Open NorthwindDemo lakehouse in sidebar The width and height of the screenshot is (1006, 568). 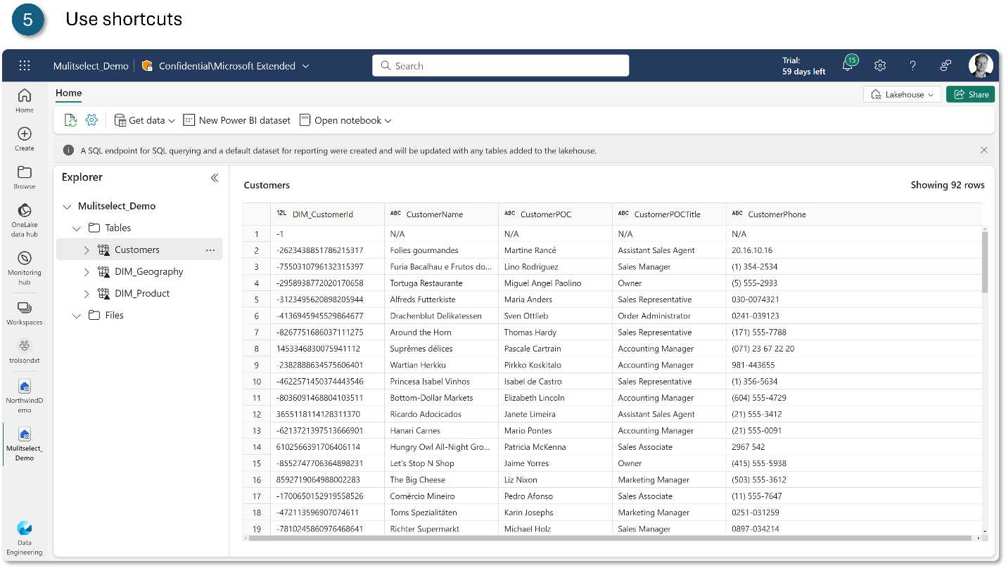click(25, 396)
